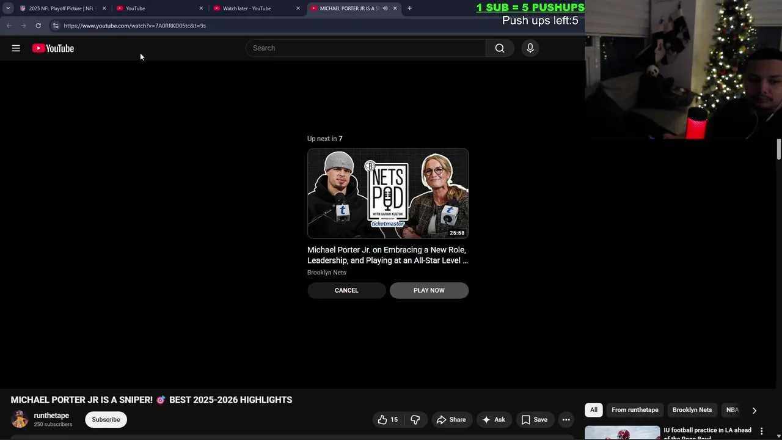This screenshot has width=782, height=440.
Task: Switch to Watch later - YouTube tab
Action: [x=256, y=9]
